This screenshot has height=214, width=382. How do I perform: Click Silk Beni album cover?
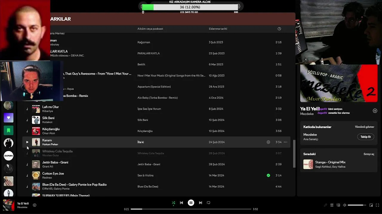pyautogui.click(x=36, y=120)
